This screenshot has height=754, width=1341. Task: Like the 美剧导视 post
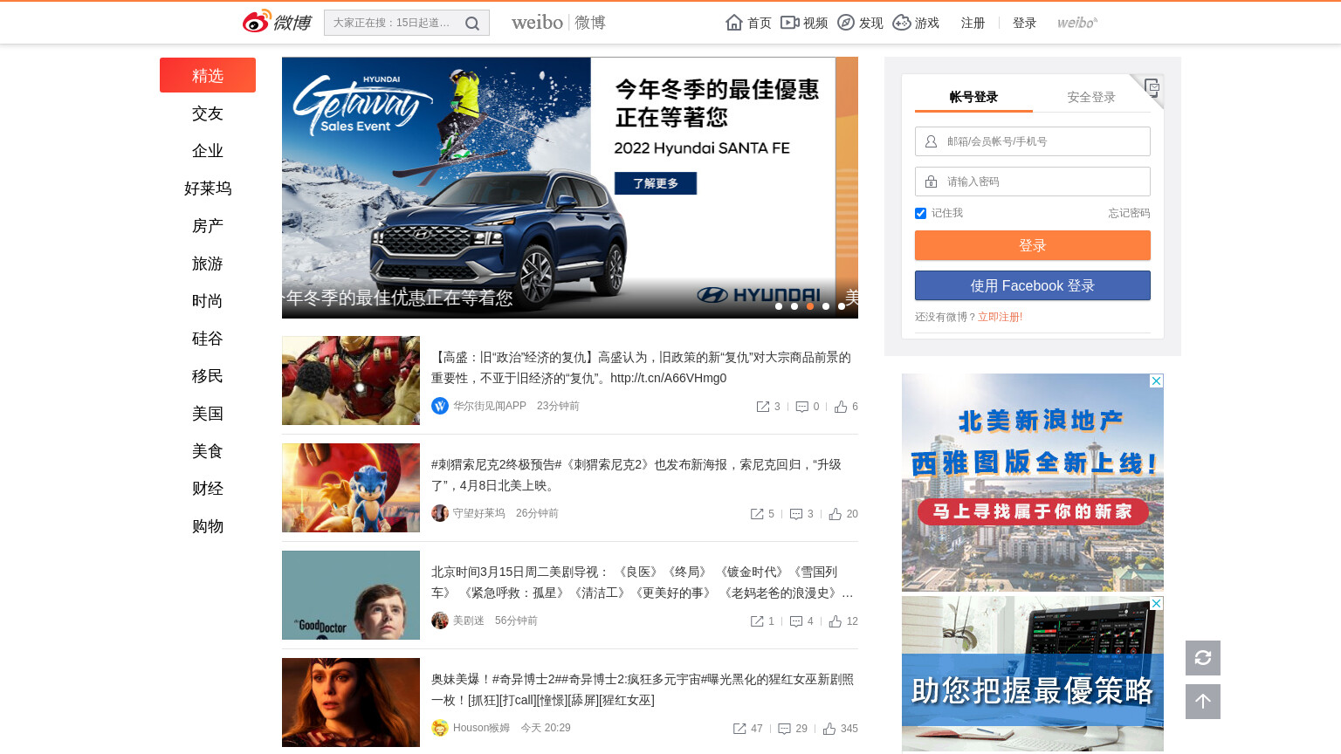click(x=836, y=621)
